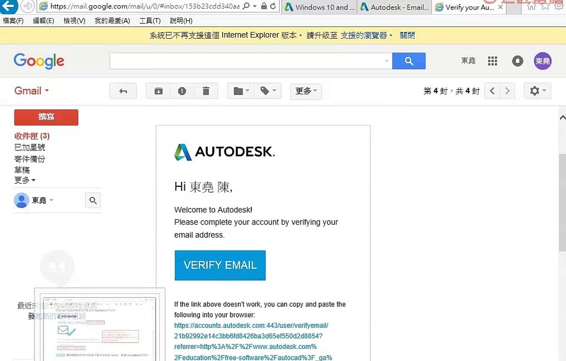Open the labels tag dropdown
The height and width of the screenshot is (361, 566).
click(x=268, y=91)
